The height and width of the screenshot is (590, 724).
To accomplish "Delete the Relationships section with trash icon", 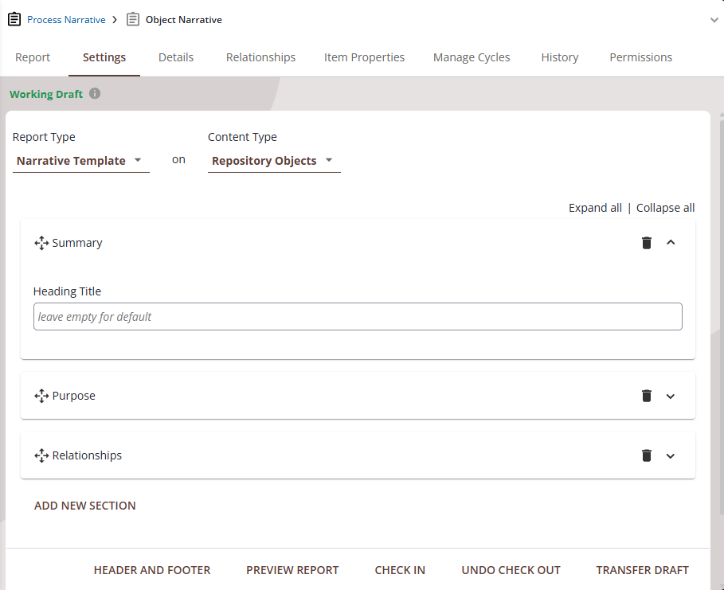I will [647, 455].
